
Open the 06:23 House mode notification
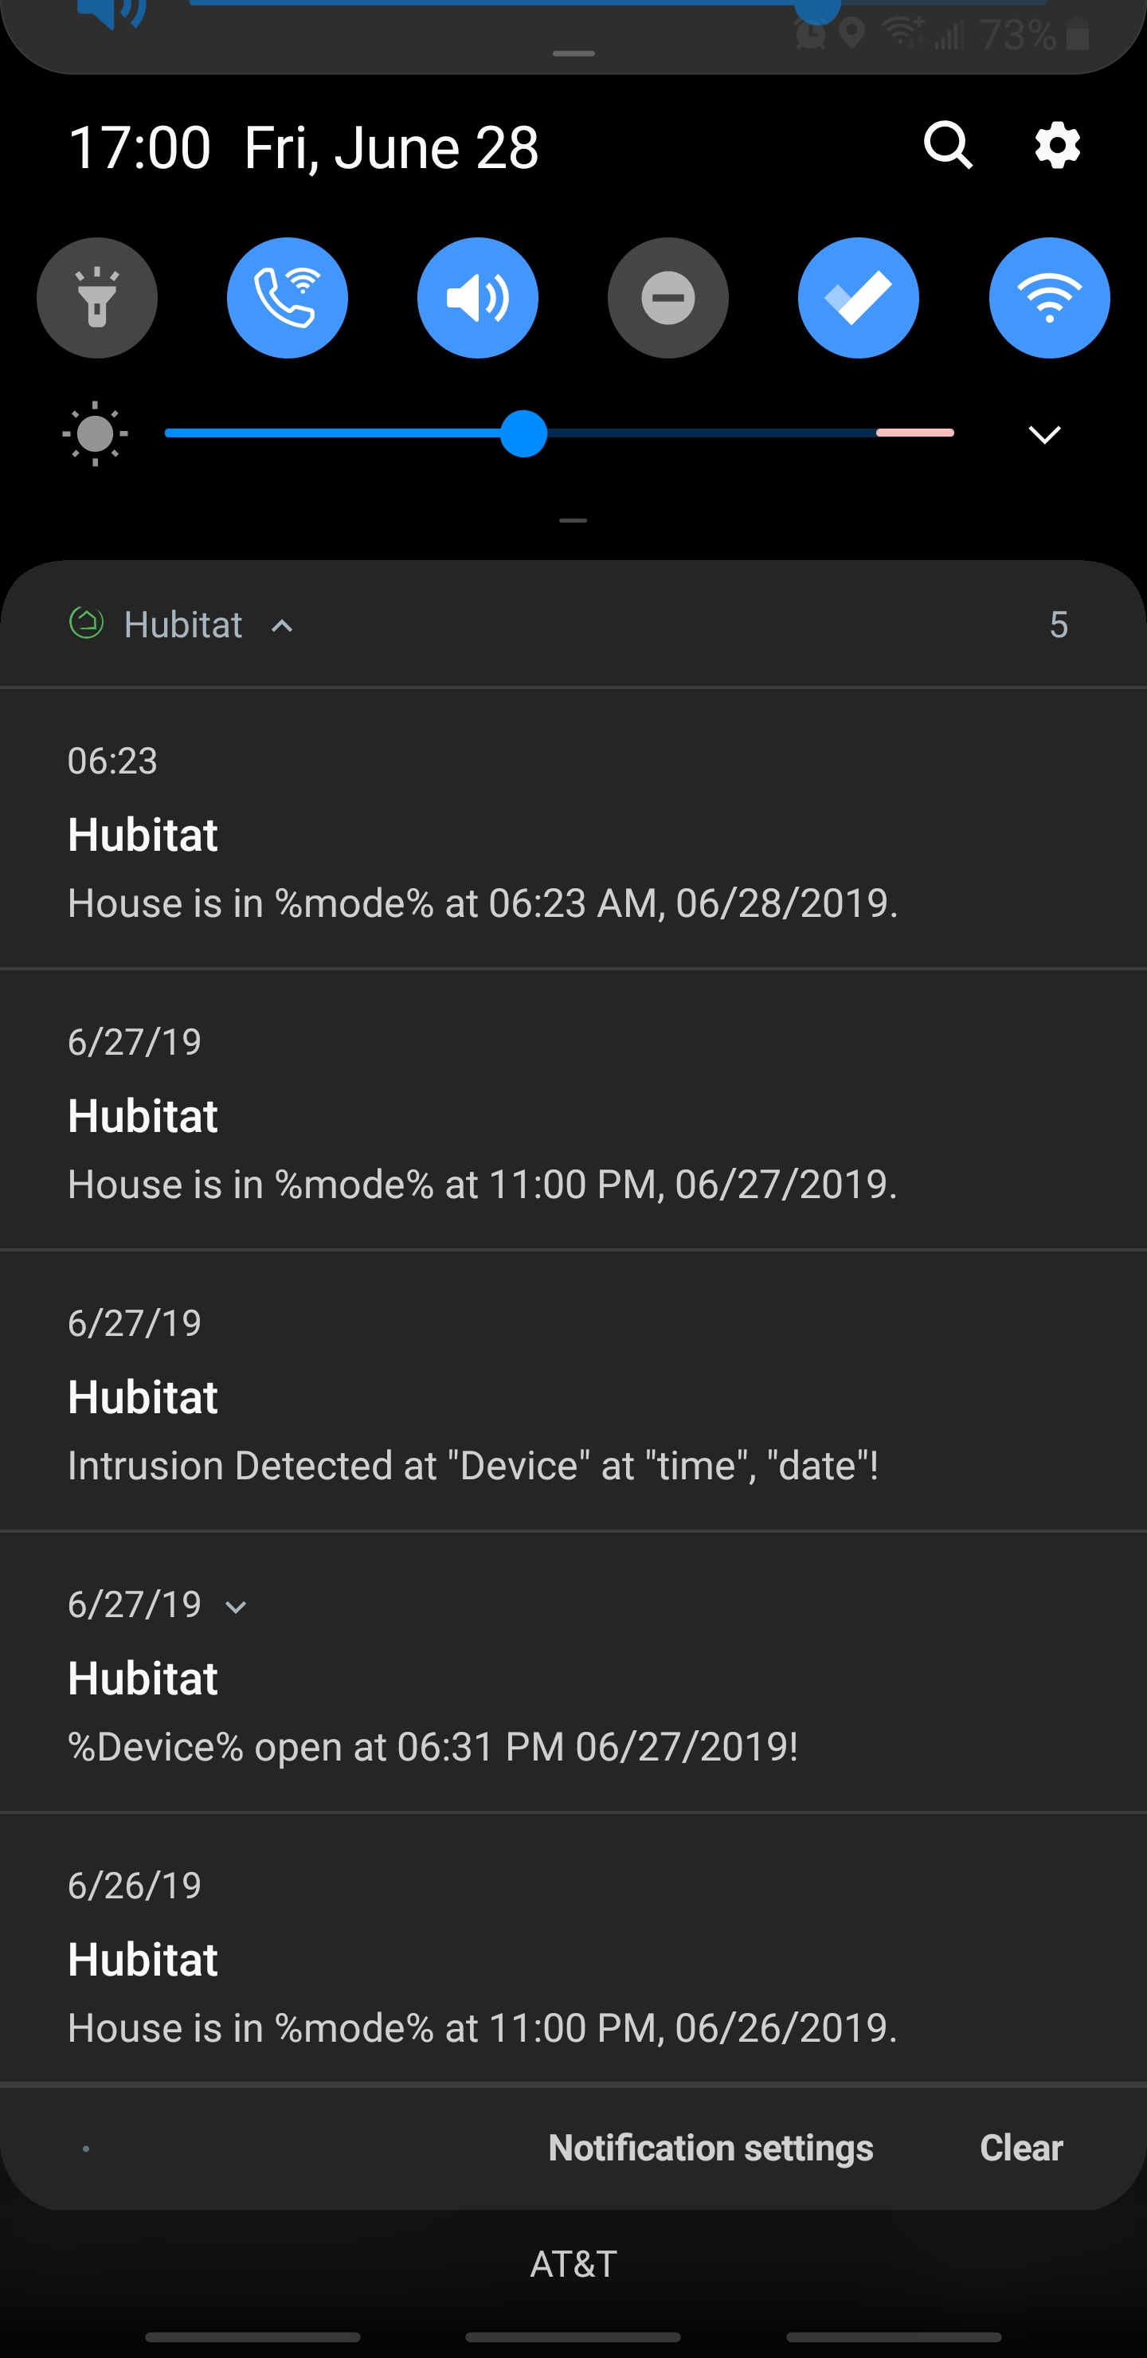click(573, 828)
